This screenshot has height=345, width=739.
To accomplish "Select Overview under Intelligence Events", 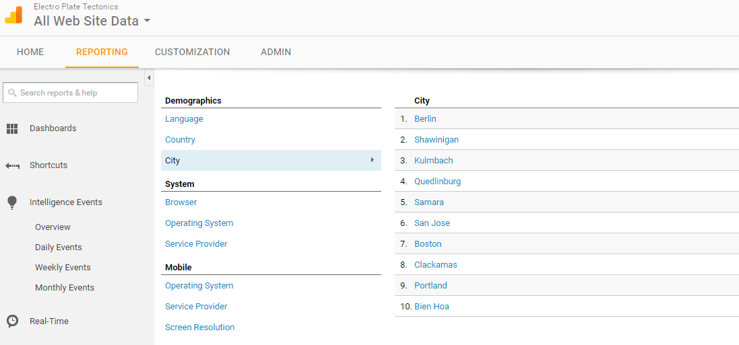I will tap(53, 227).
